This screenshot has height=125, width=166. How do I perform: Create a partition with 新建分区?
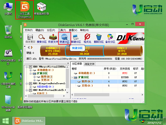(x=76, y=39)
